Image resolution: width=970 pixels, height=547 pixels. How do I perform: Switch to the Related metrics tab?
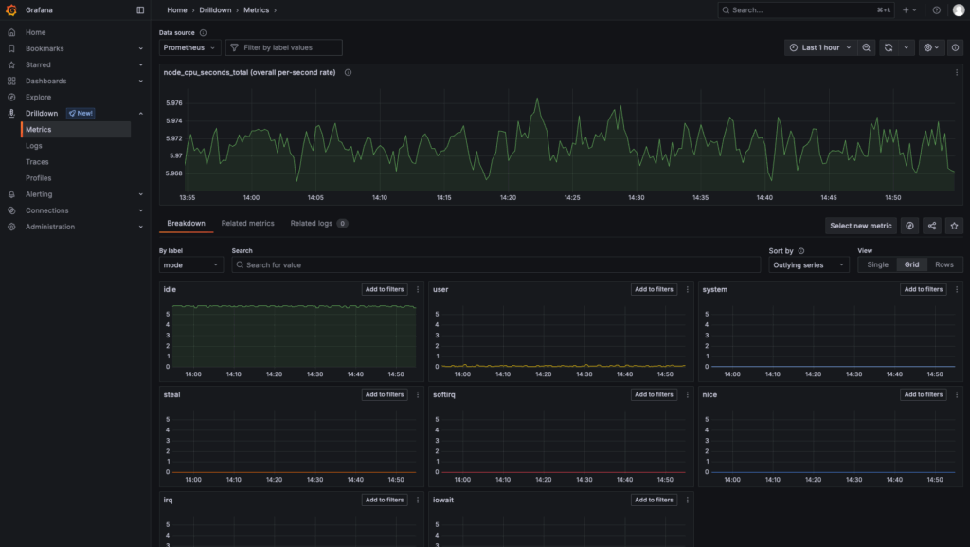[247, 224]
